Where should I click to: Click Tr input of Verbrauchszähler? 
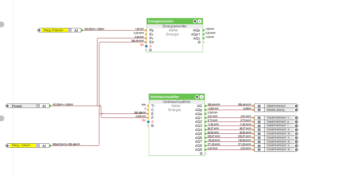(x=153, y=106)
